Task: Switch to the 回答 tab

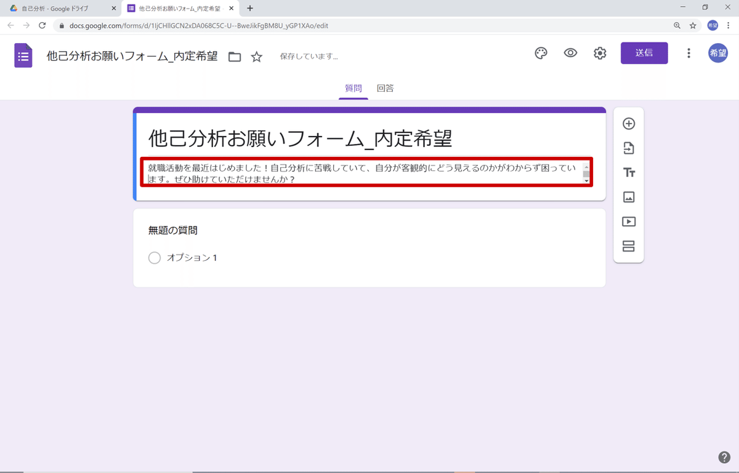Action: (x=386, y=88)
